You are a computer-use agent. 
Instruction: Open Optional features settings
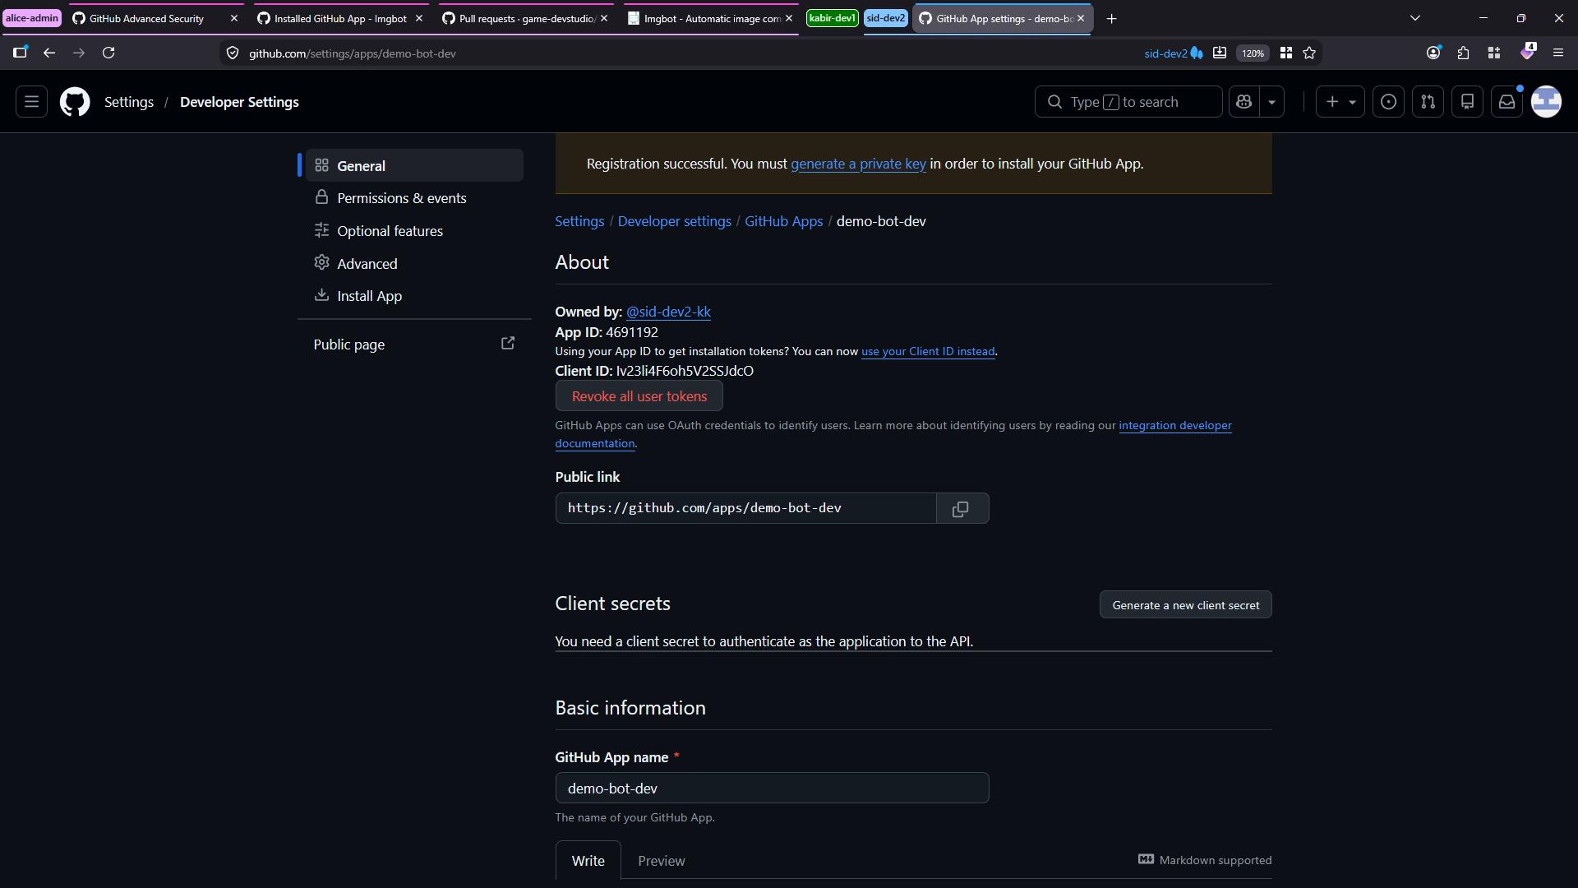pos(414,231)
